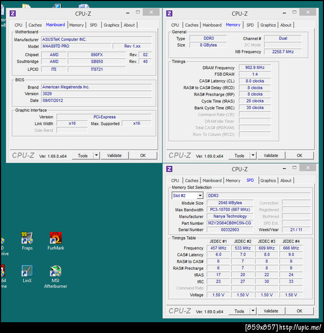Click the Part Number field in the SPD window
Screen dimensions: 324x333
click(230, 223)
